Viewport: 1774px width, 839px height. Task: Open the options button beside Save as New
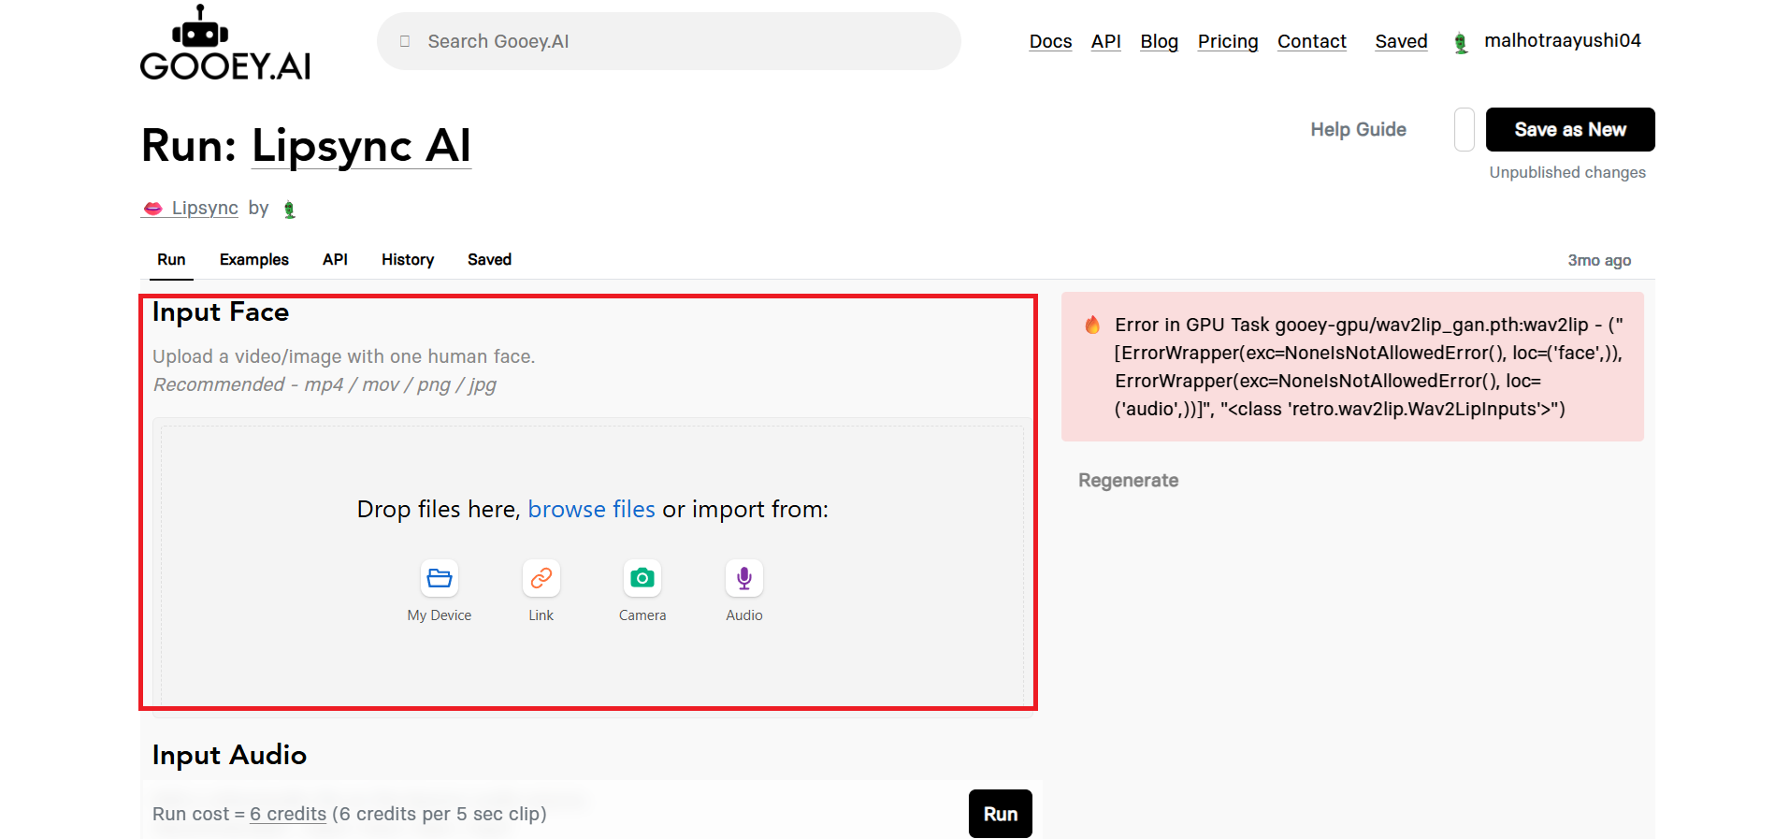coord(1464,130)
